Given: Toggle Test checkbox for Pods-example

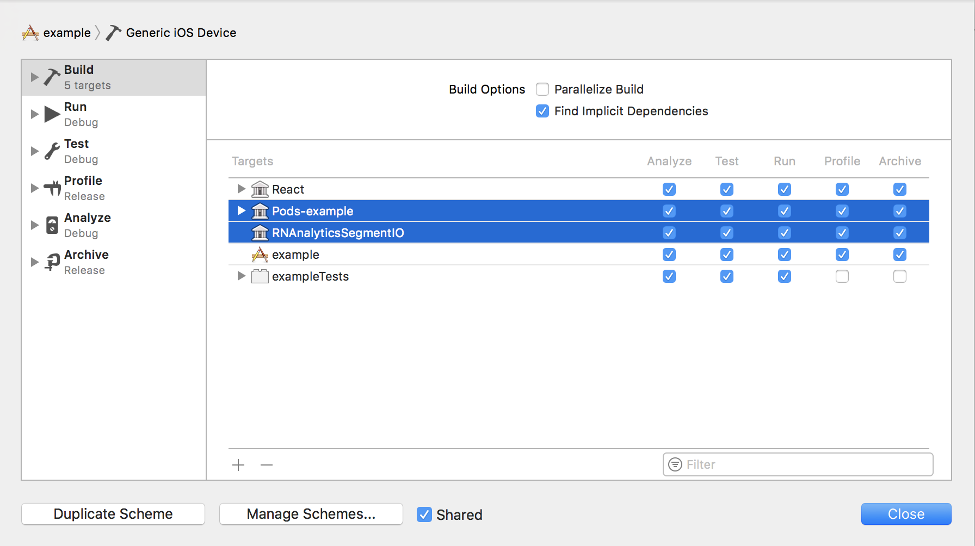Looking at the screenshot, I should [x=727, y=211].
